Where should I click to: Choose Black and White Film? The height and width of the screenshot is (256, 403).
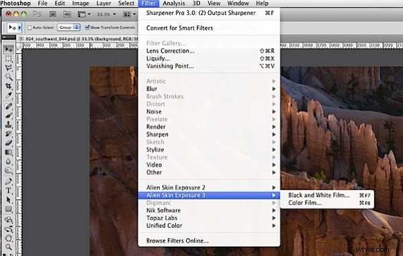327,195
